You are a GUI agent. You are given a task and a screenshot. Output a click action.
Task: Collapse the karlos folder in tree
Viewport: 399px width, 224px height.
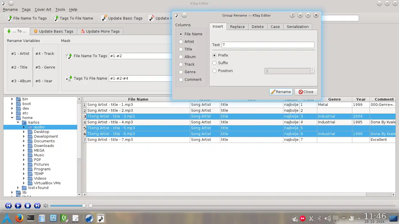coord(18,123)
